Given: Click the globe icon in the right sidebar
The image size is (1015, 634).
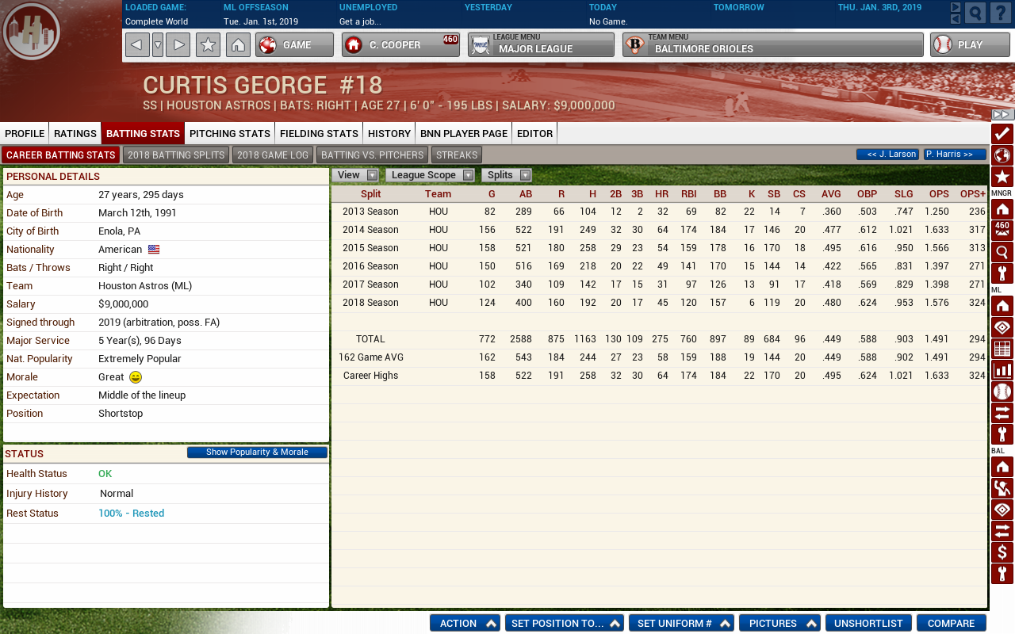Looking at the screenshot, I should [x=1002, y=155].
